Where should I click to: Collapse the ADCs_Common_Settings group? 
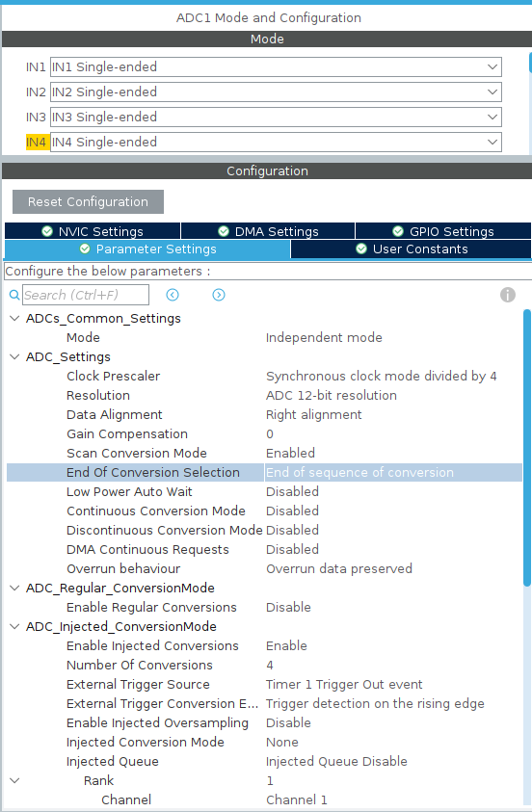15,319
